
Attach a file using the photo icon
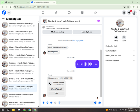pyautogui.click(x=47, y=103)
